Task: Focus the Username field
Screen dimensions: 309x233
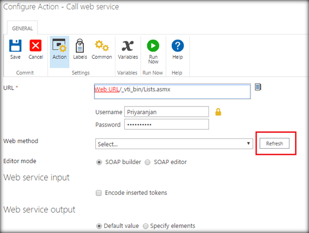Action: click(166, 112)
